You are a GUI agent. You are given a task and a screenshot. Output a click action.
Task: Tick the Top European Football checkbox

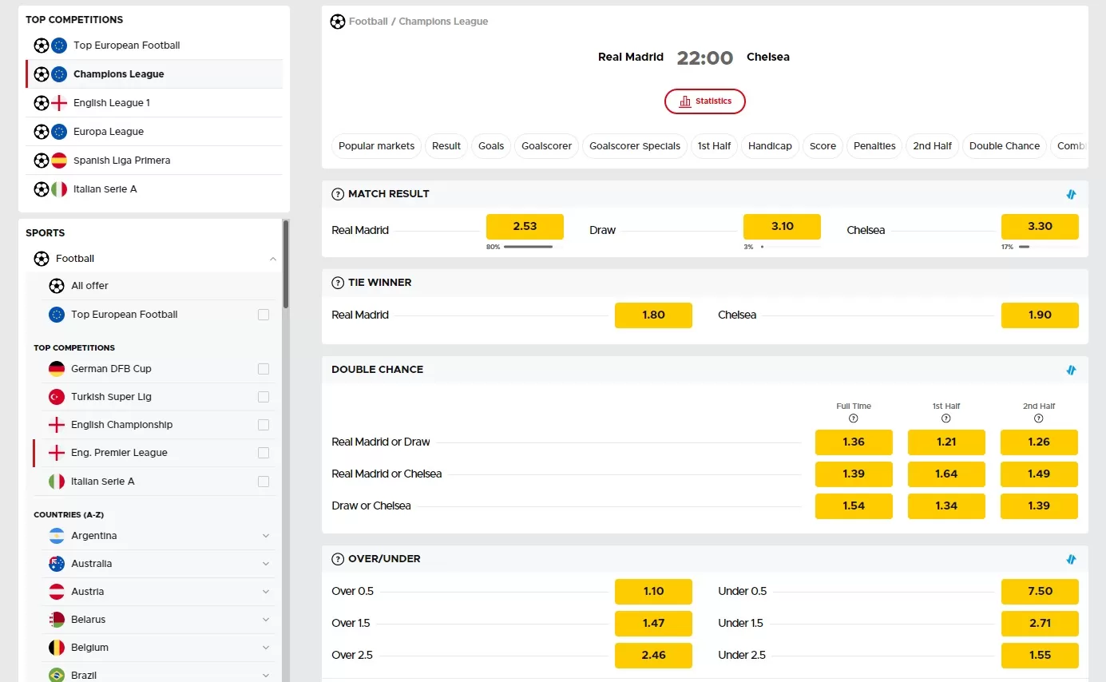264,315
